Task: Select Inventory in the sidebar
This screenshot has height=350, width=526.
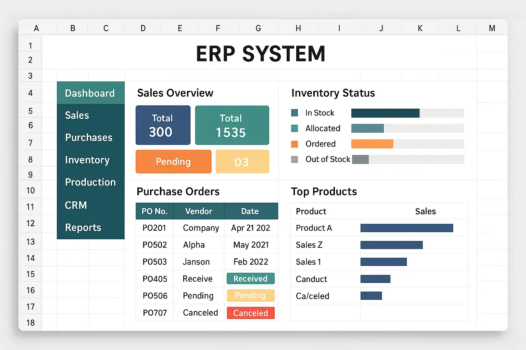Action: [87, 160]
